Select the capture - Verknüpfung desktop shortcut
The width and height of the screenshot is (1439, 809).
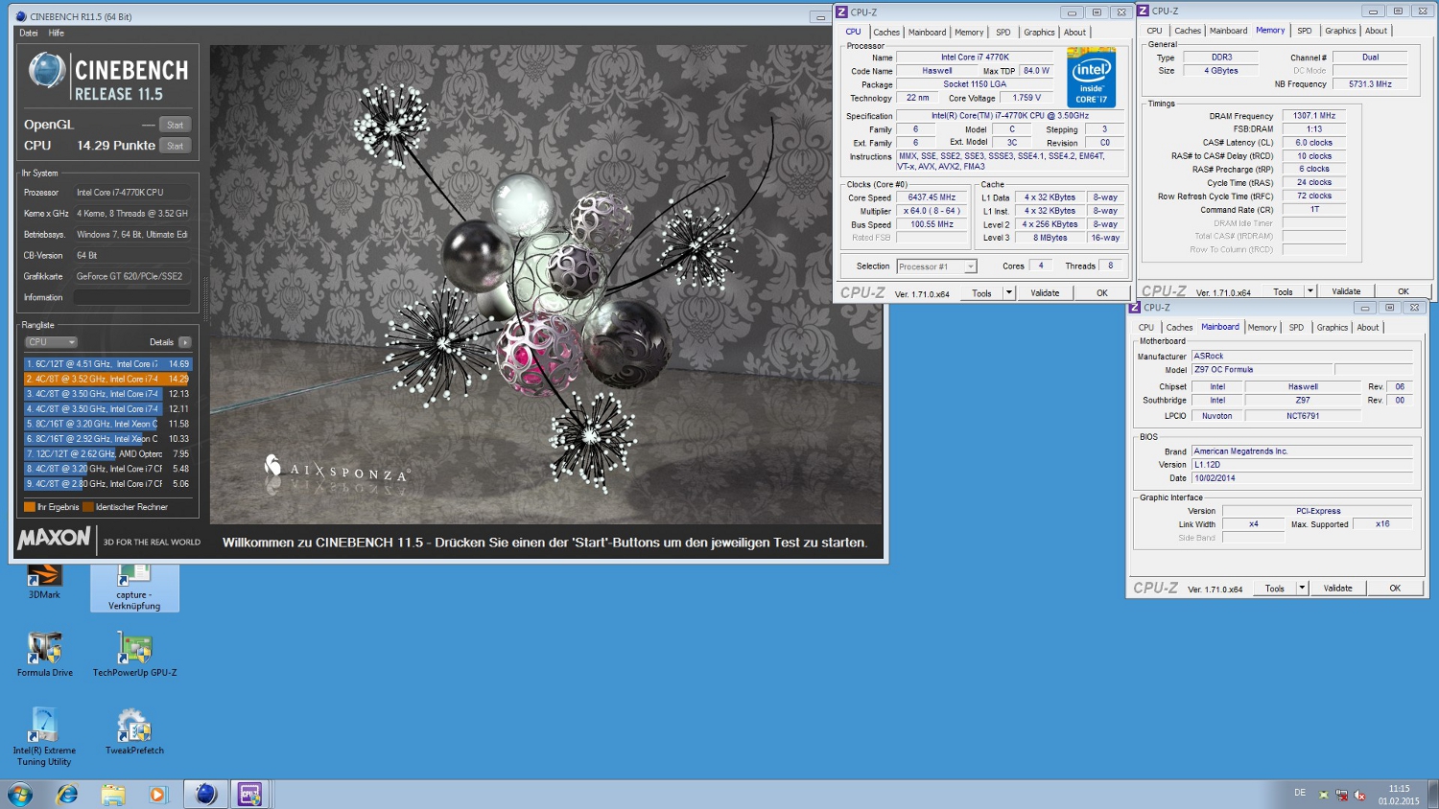point(134,588)
